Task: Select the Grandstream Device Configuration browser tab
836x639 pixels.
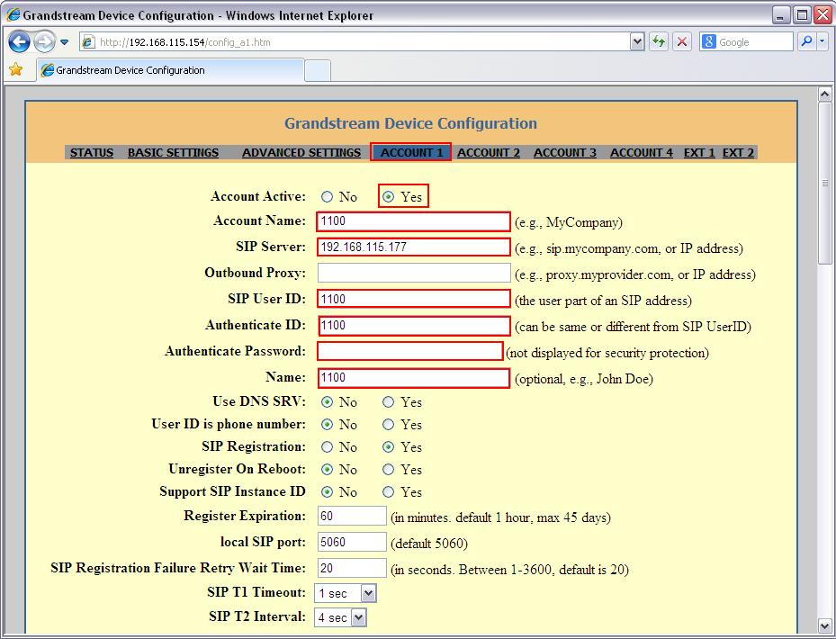Action: tap(171, 70)
